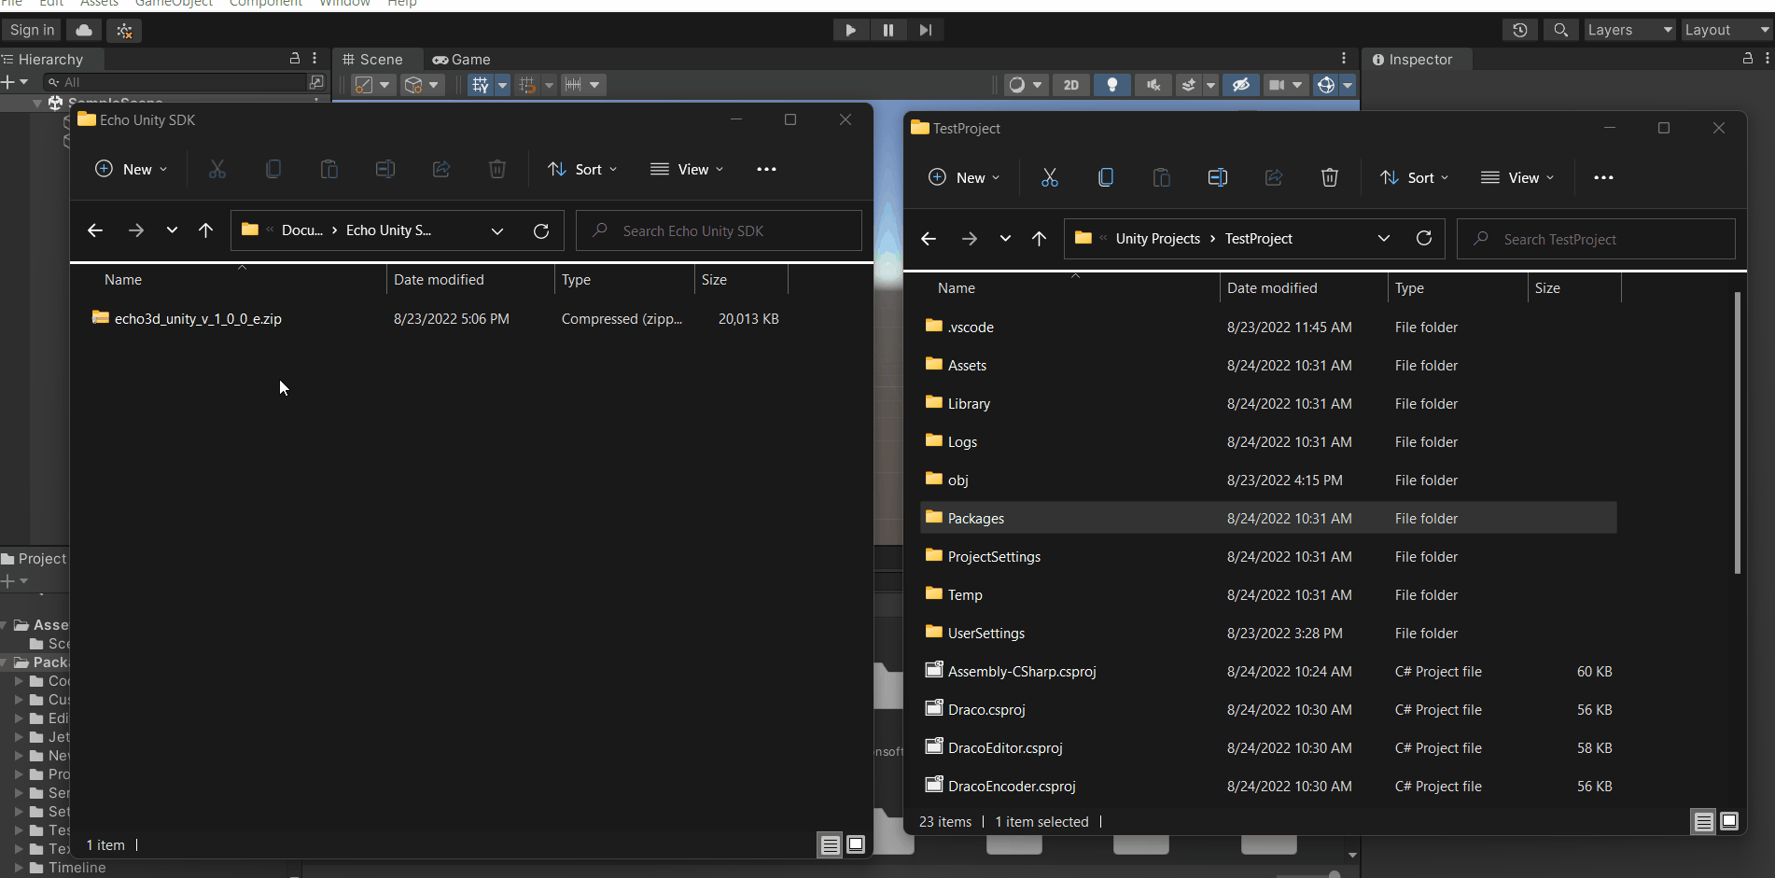This screenshot has height=878, width=1775.
Task: Open Unity cloud services icon
Action: 84,30
